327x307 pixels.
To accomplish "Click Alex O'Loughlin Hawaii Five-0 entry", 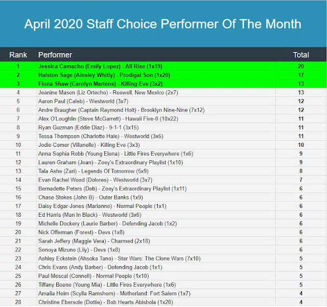I will pos(108,119).
